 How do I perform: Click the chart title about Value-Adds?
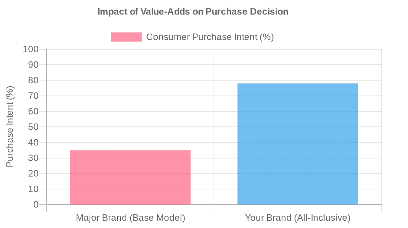pyautogui.click(x=193, y=11)
